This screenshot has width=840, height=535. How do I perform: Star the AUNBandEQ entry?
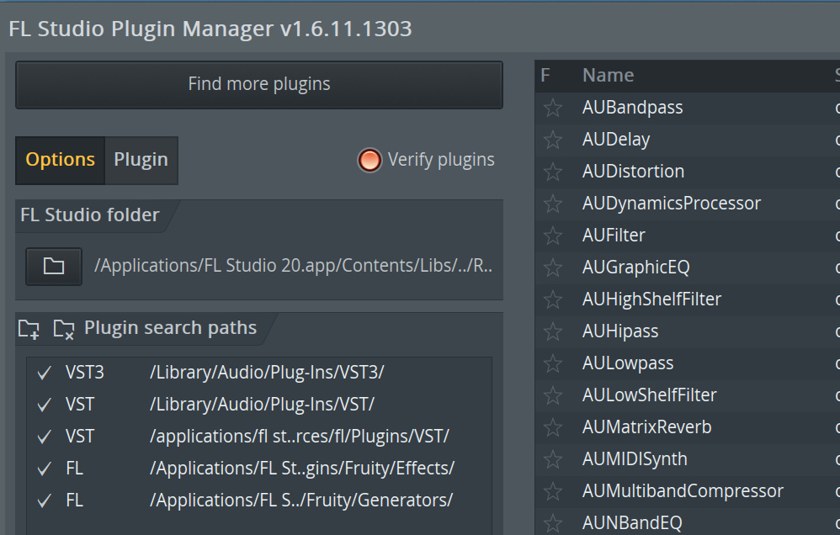pyautogui.click(x=553, y=523)
